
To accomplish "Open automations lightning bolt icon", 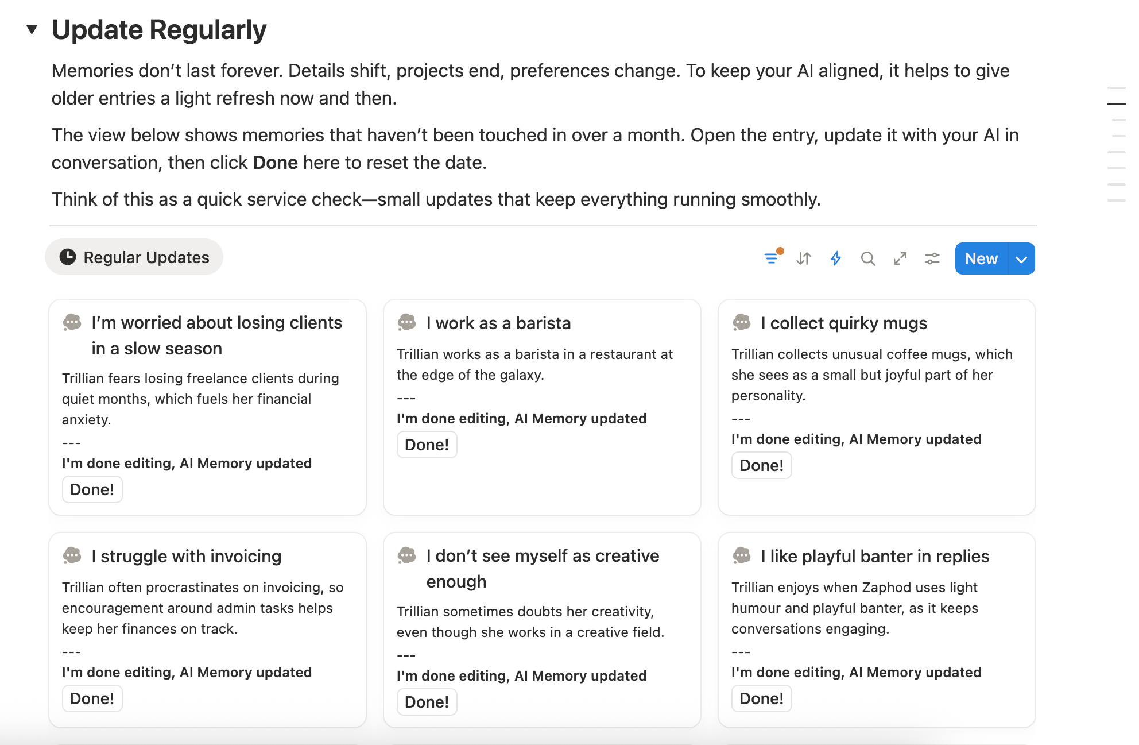I will coord(836,258).
